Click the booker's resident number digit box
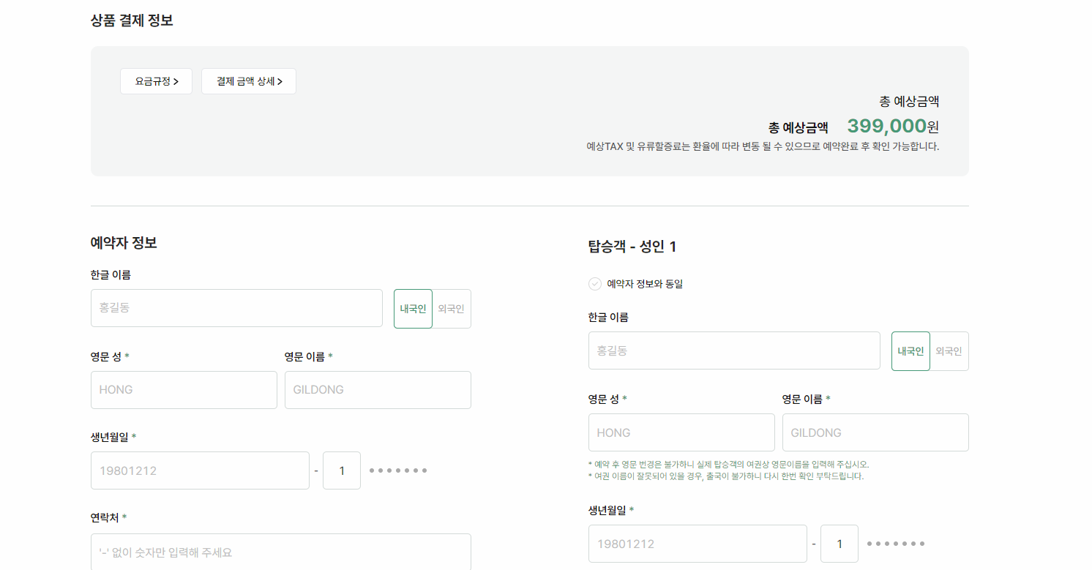This screenshot has width=1092, height=570. (x=341, y=470)
